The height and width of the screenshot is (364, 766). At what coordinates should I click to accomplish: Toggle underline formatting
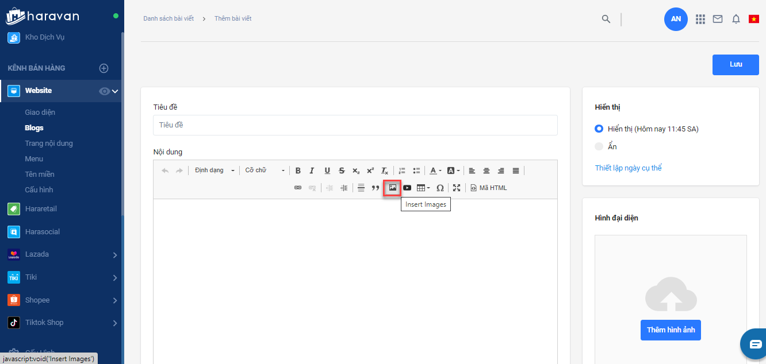tap(327, 171)
